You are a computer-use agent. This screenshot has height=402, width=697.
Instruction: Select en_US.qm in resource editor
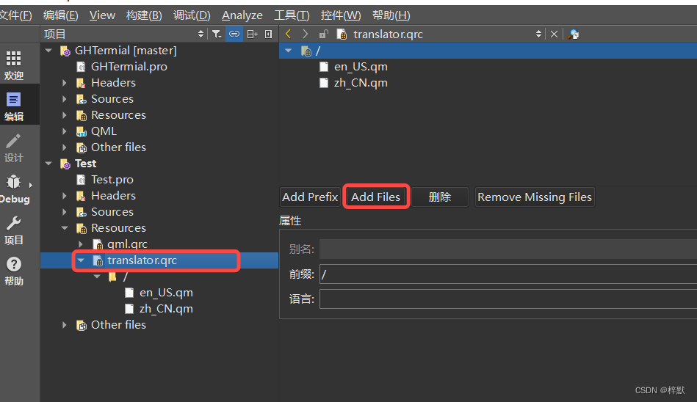click(361, 67)
